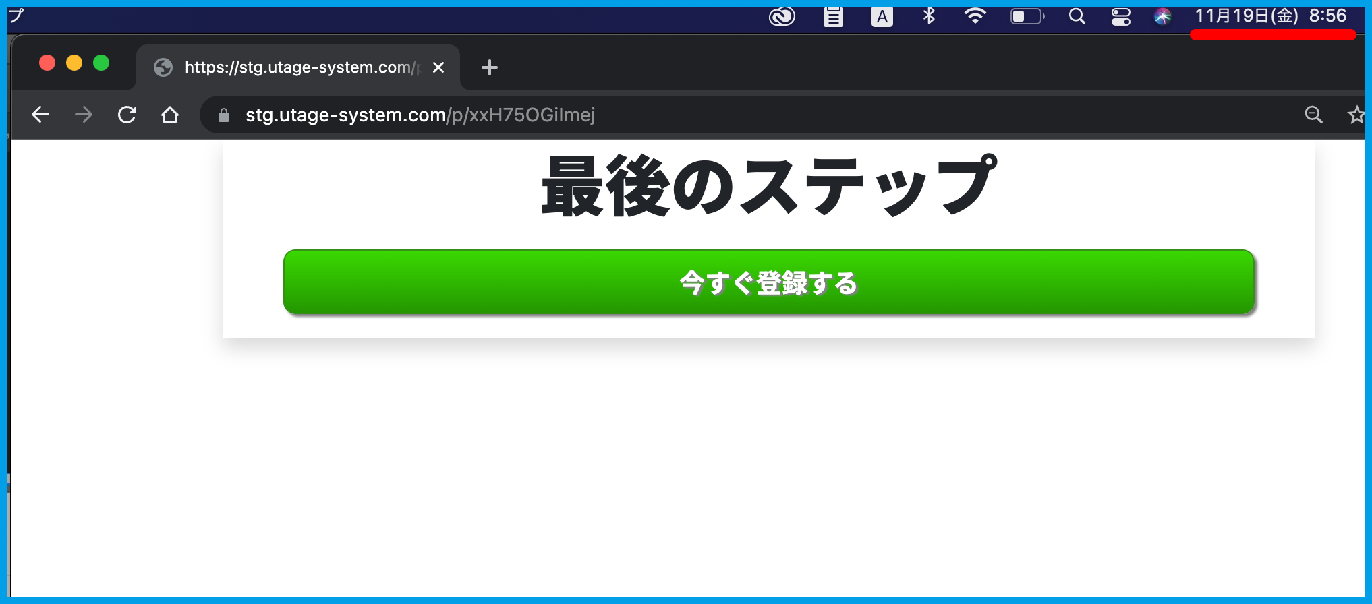Close the stg.utage-system.com tab
1372x604 pixels.
point(438,67)
